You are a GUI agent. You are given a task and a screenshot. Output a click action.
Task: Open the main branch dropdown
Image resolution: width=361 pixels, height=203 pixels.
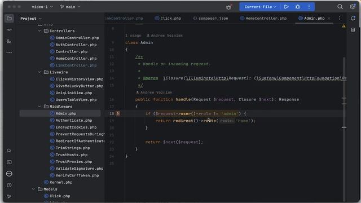tap(70, 7)
